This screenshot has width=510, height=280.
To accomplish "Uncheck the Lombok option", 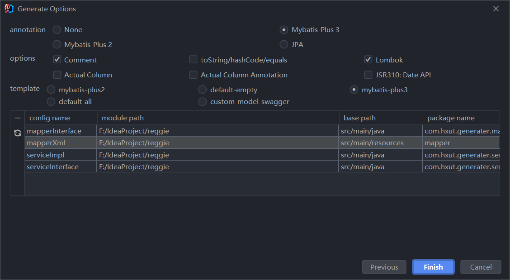I will tap(368, 60).
